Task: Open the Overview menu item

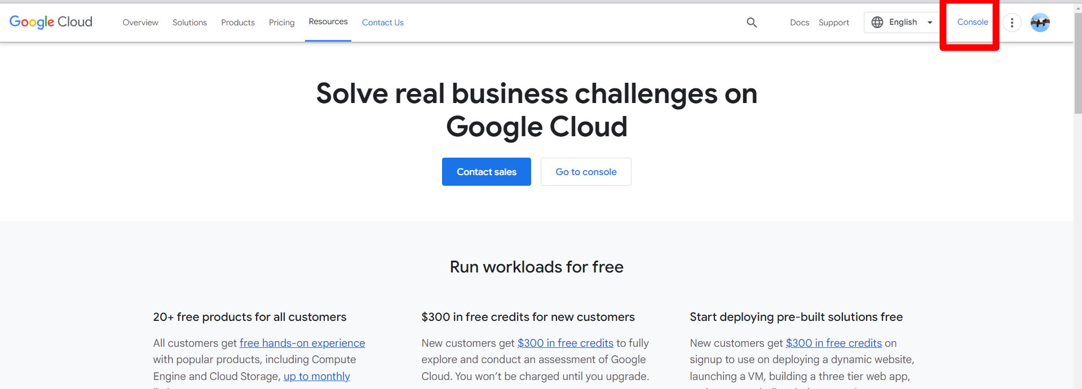Action: point(140,23)
